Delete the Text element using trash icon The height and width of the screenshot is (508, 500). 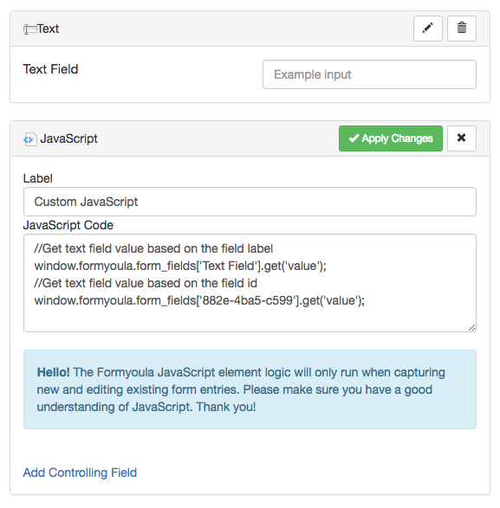click(x=462, y=29)
